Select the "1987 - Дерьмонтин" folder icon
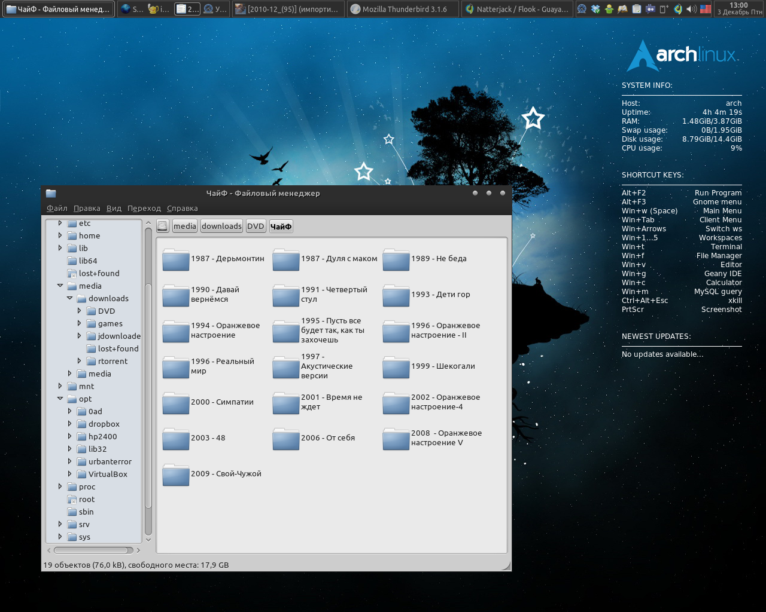The image size is (766, 612). pyautogui.click(x=176, y=259)
